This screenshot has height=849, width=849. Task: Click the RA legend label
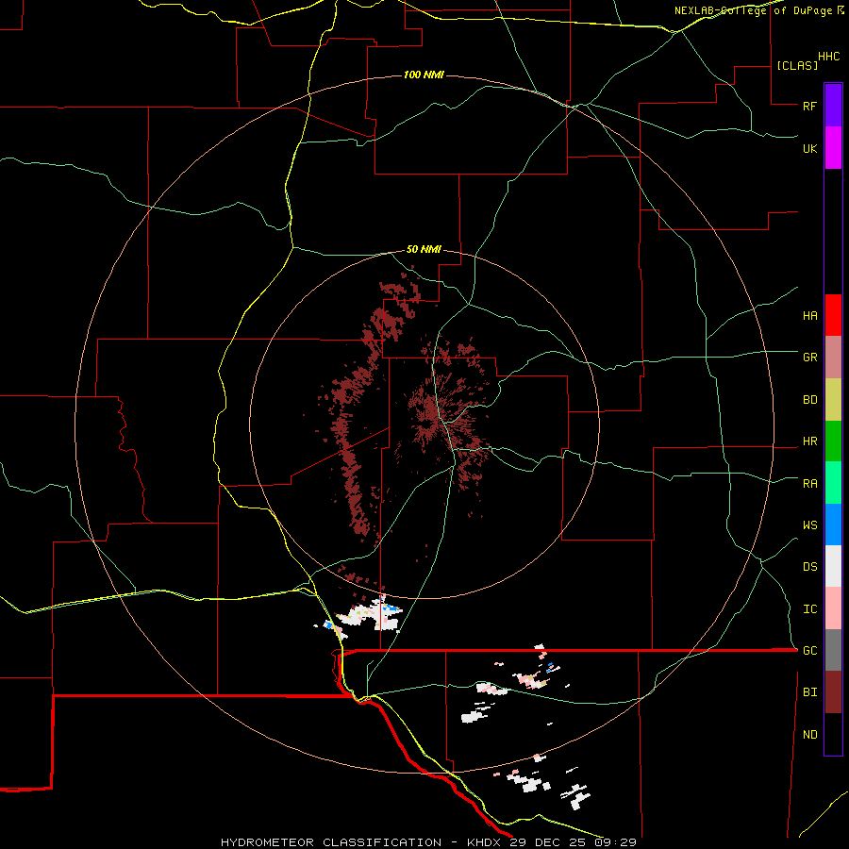(x=809, y=484)
